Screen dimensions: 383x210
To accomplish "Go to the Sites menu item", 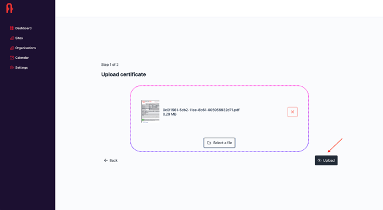I will pyautogui.click(x=17, y=38).
